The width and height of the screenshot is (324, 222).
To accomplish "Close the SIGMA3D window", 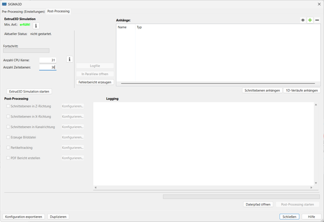I will (x=319, y=4).
